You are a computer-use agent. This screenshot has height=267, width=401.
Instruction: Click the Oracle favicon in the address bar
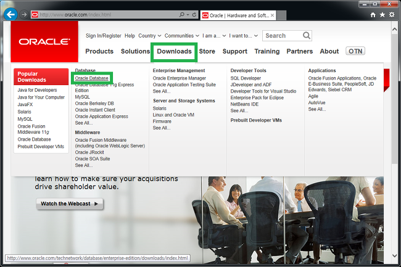tap(35, 15)
